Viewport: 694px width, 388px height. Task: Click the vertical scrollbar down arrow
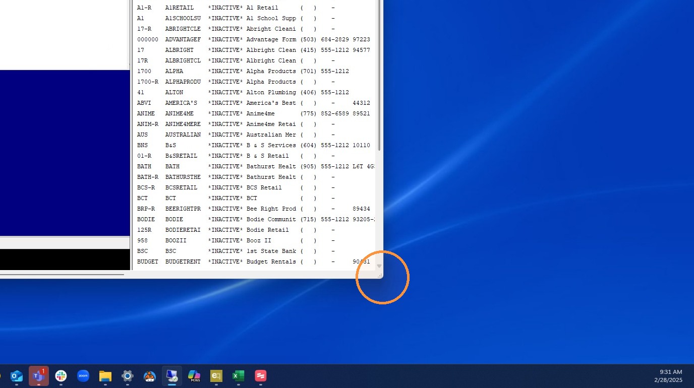coord(379,266)
